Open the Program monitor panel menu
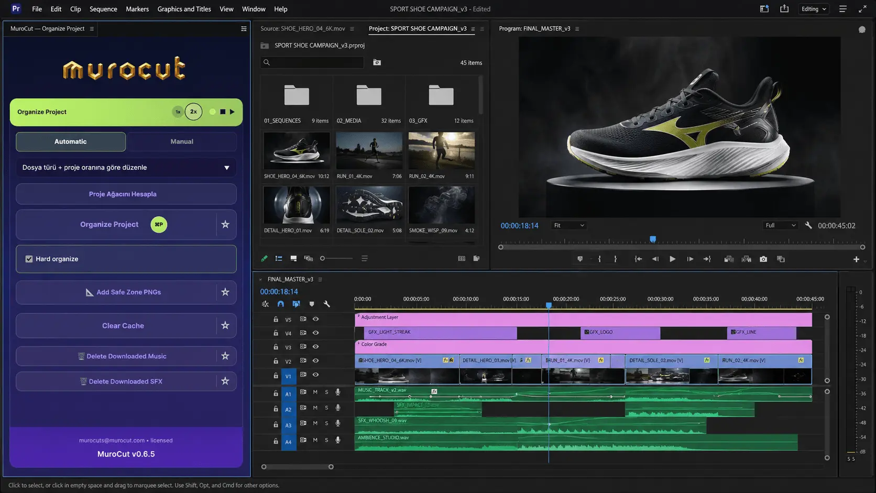 point(577,29)
